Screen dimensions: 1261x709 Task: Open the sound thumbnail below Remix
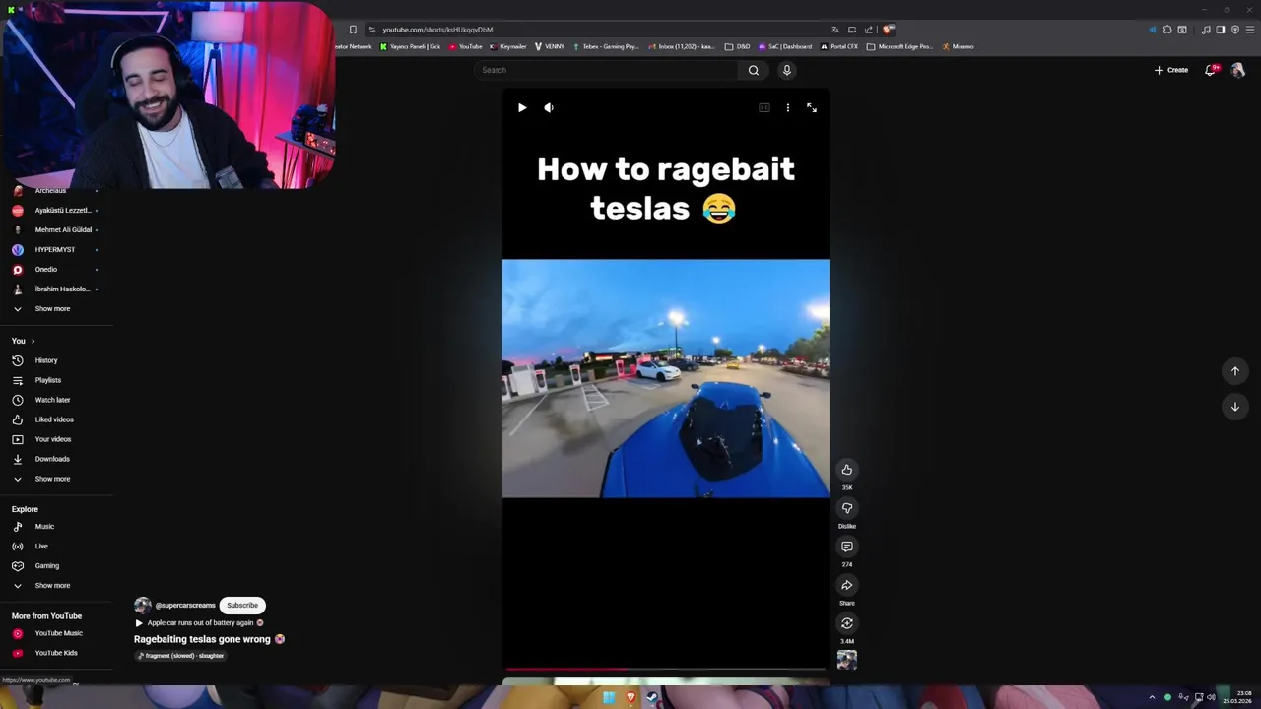pyautogui.click(x=847, y=660)
